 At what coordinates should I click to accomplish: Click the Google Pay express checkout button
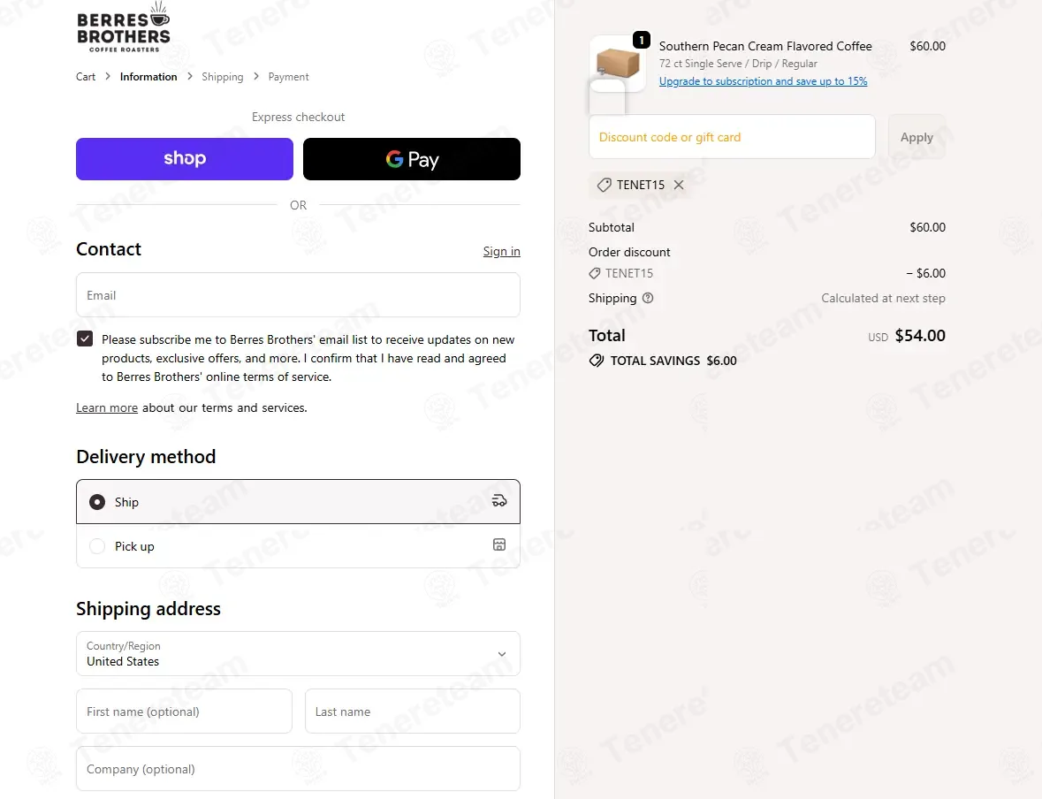(411, 159)
